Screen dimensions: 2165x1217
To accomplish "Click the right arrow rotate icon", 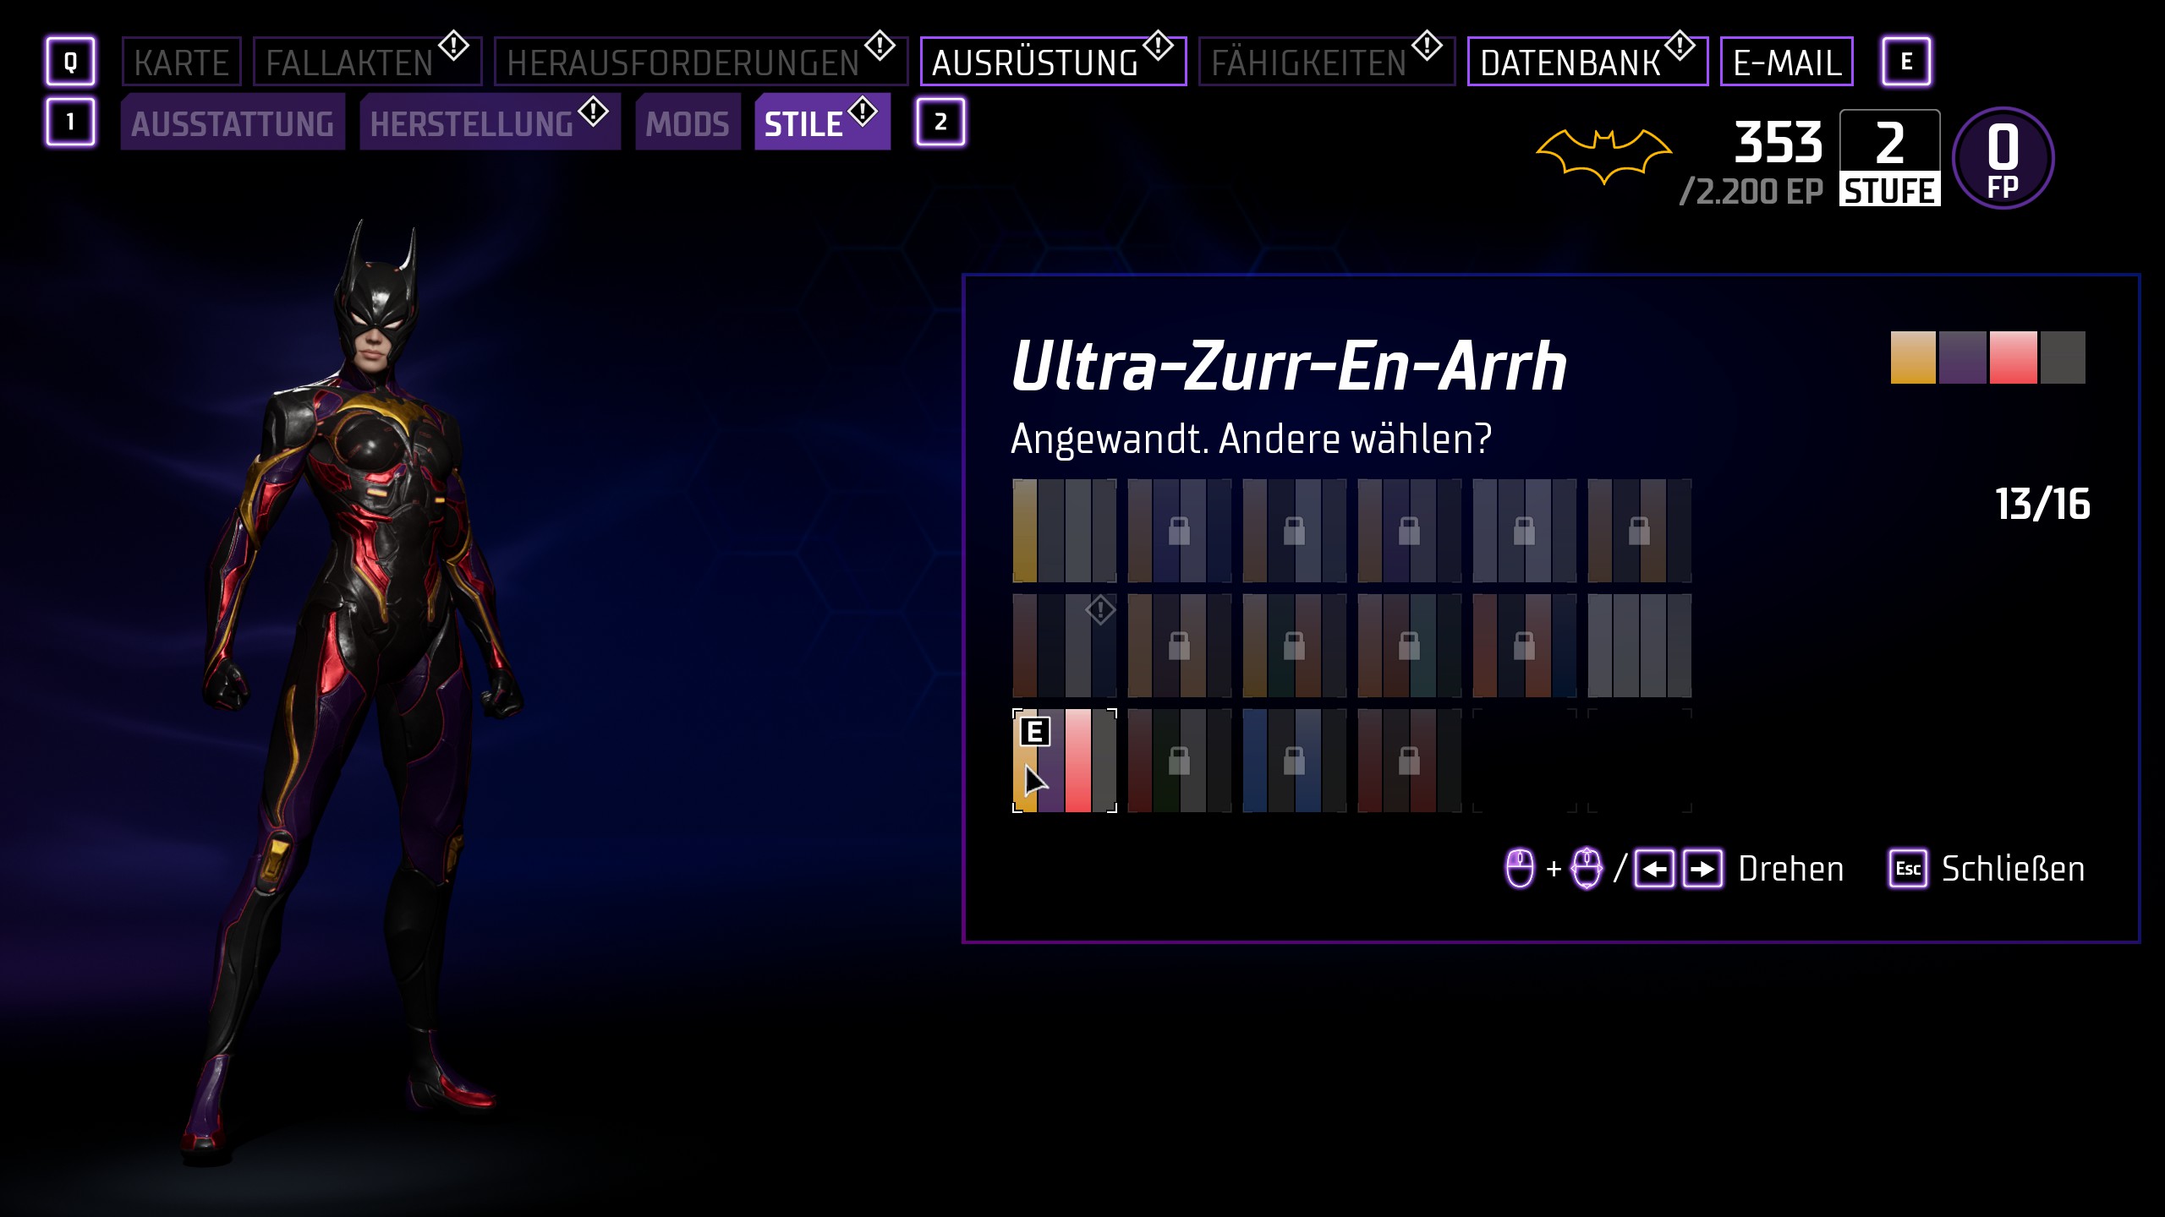I will click(x=1702, y=869).
